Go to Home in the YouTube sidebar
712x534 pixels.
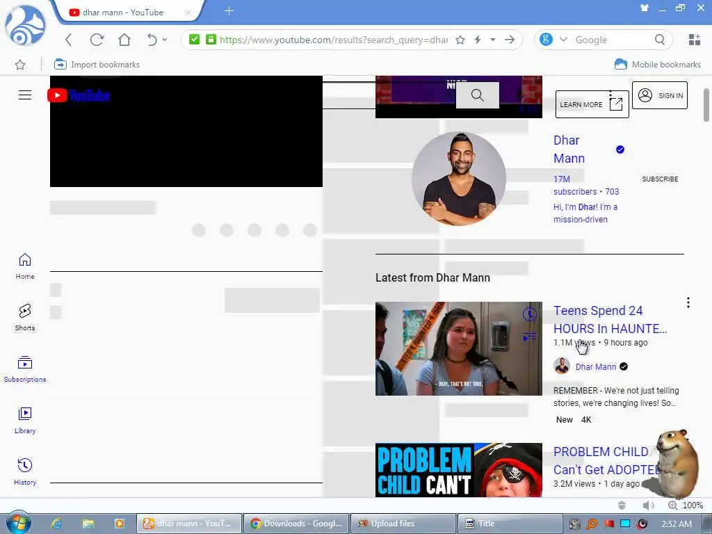25,266
